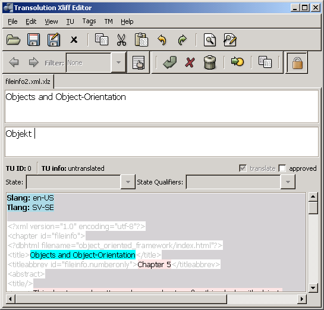Image resolution: width=324 pixels, height=310 pixels.
Task: Click the xml version declaration line
Action: tap(76, 227)
